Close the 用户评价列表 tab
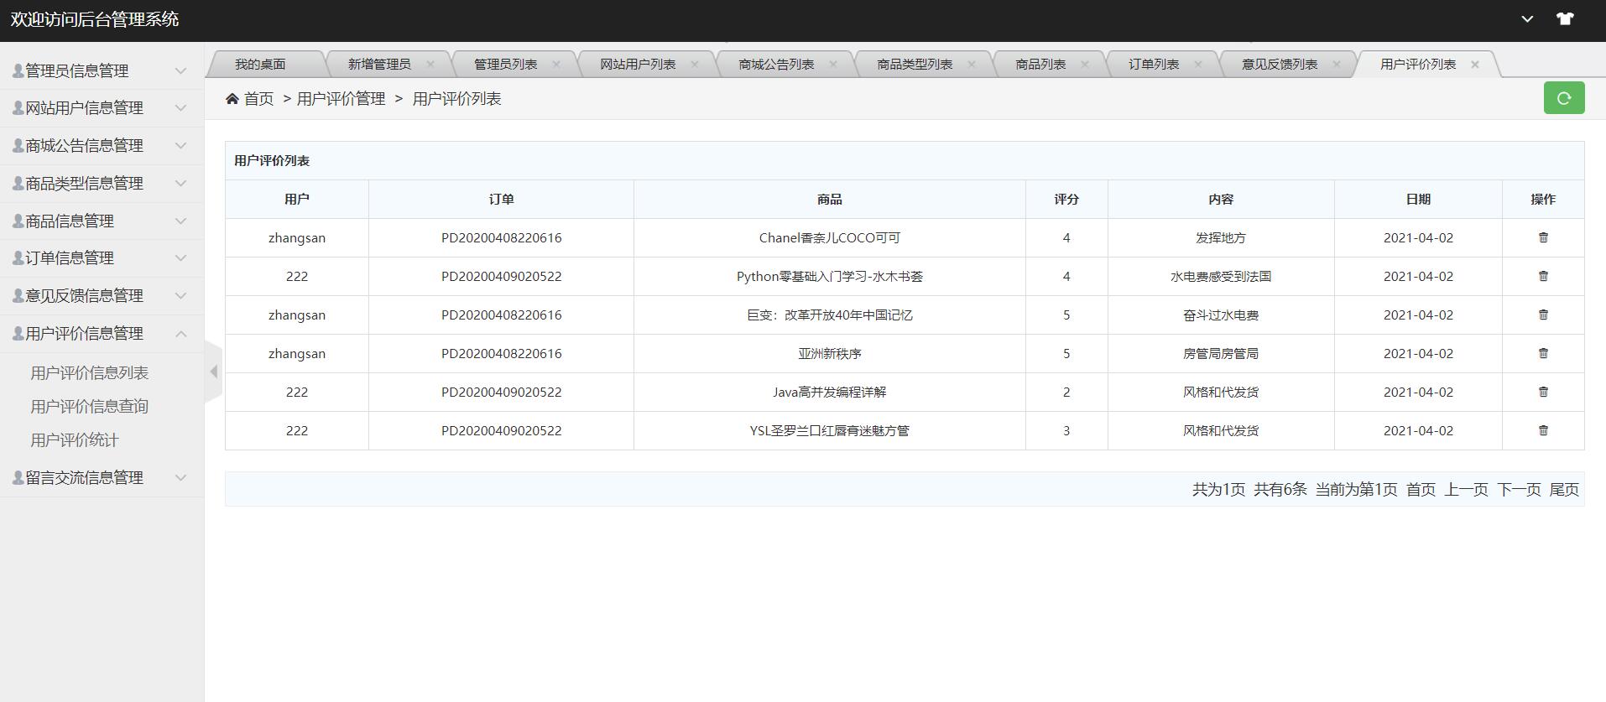Screen dimensions: 1606x702 point(1475,64)
